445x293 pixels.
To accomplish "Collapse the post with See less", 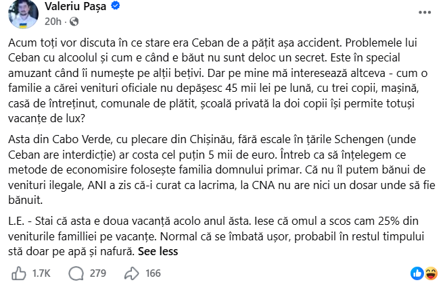I will [158, 251].
